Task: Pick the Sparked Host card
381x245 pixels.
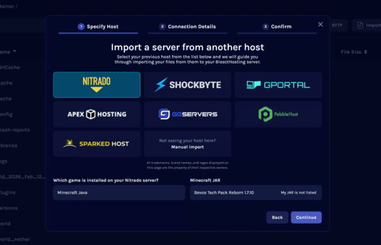Action: [x=97, y=143]
